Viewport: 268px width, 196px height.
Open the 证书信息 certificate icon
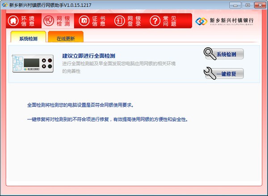pos(84,21)
